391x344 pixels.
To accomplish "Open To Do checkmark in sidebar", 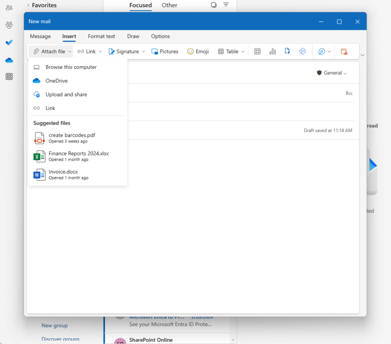I will click(x=9, y=42).
